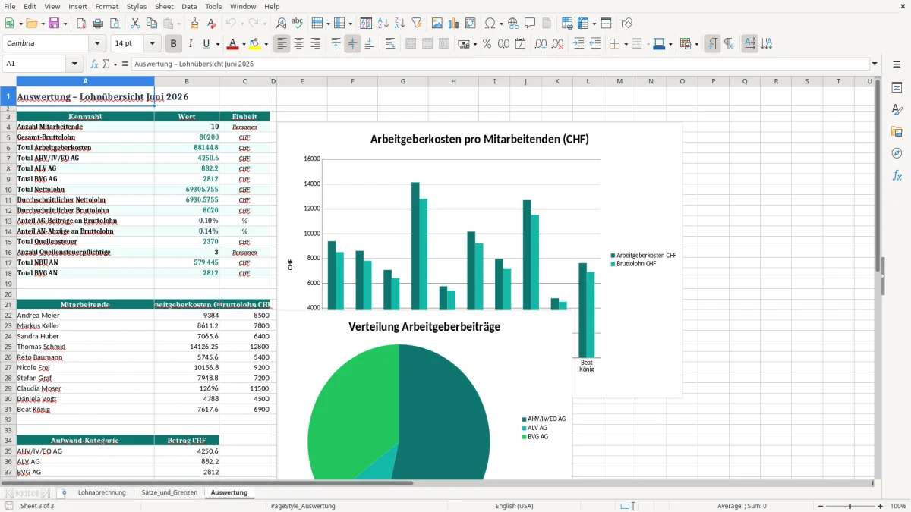Image resolution: width=911 pixels, height=512 pixels.
Task: Click the Font Color red swatch
Action: point(232,44)
